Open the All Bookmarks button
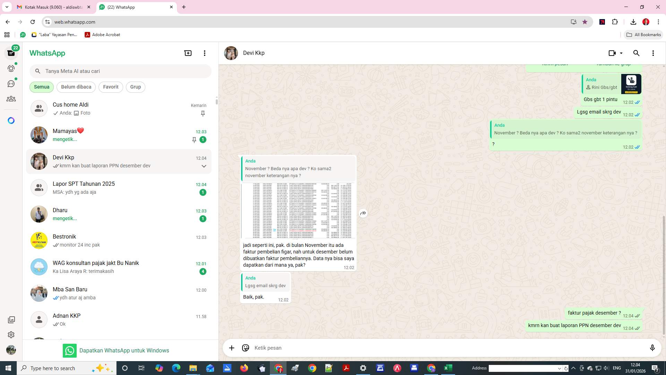This screenshot has width=666, height=375. [643, 35]
